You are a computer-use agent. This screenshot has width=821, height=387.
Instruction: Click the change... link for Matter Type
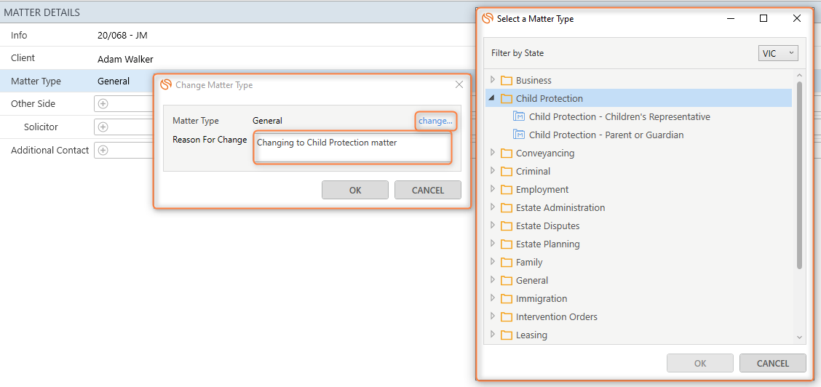(x=435, y=121)
